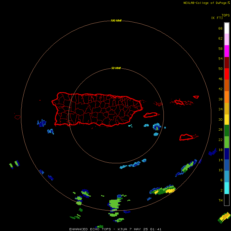This screenshot has width=231, height=231.
Task: Click the KJUA station identifier in caption
Action: pyautogui.click(x=122, y=229)
